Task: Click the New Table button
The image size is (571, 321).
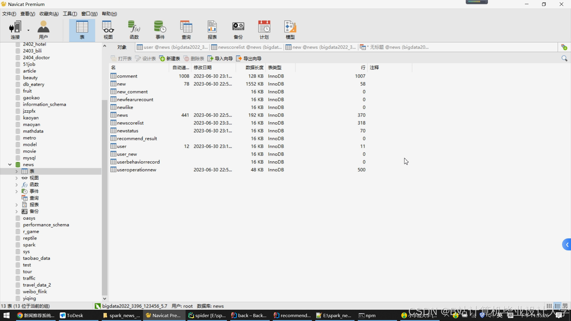Action: (x=170, y=59)
